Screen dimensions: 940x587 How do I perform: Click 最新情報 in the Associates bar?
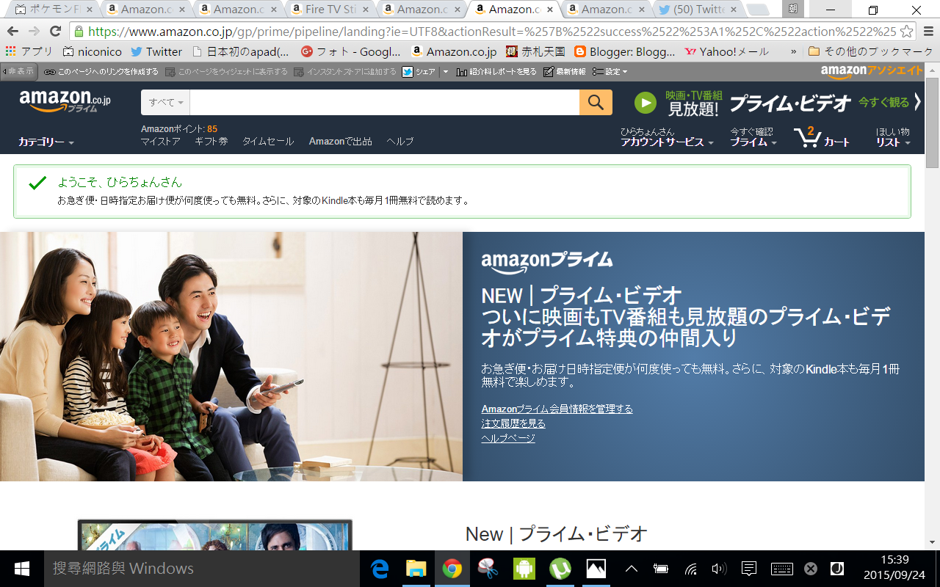click(x=565, y=72)
